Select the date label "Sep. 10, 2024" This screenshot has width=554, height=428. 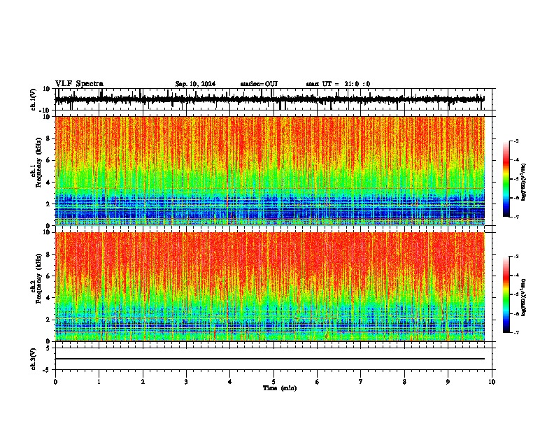(x=195, y=84)
